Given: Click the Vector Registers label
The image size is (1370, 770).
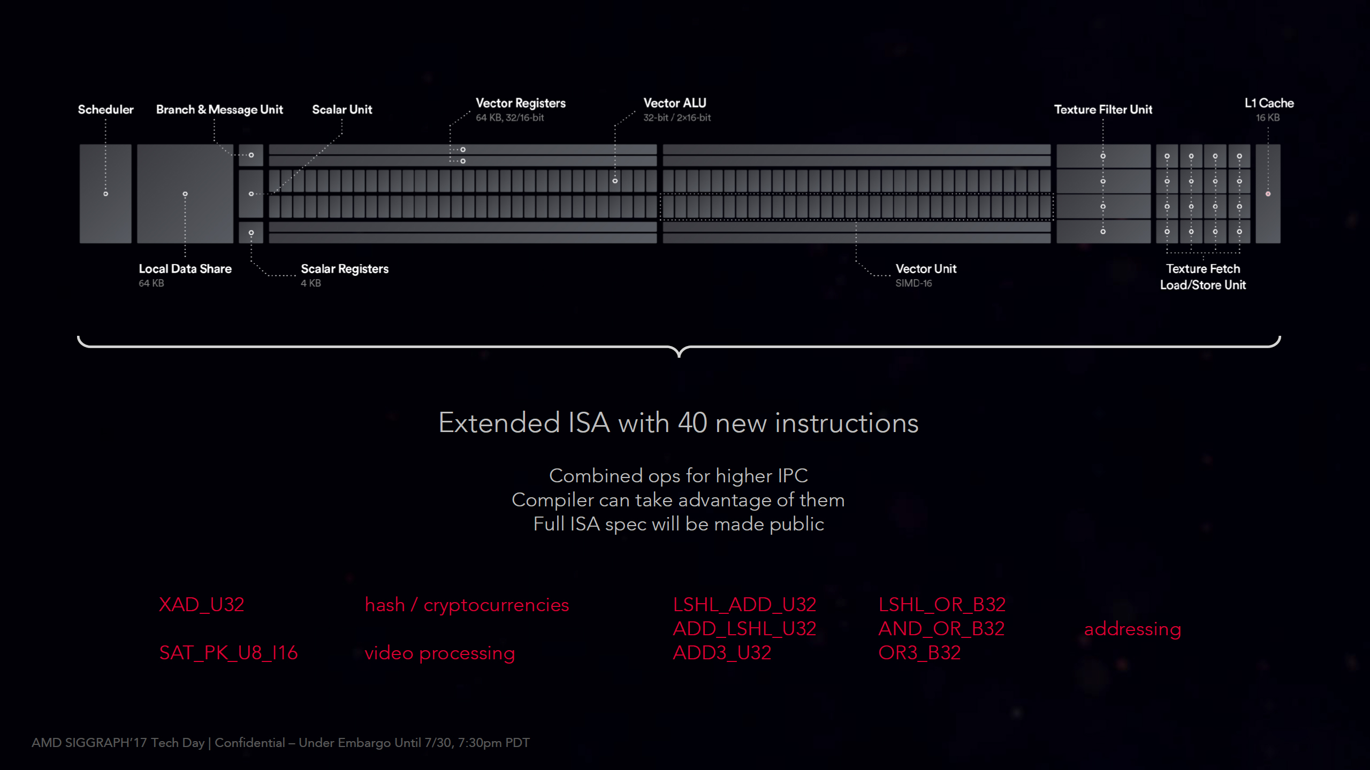Looking at the screenshot, I should 521,103.
